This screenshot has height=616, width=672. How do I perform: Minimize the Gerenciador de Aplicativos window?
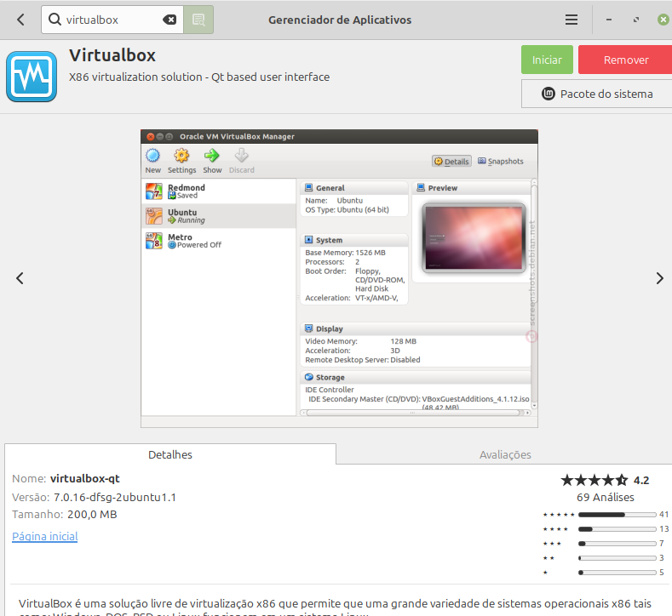click(610, 20)
